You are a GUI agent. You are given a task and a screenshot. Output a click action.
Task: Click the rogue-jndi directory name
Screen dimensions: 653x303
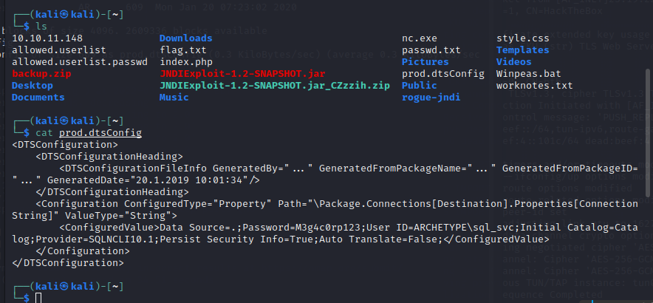(x=431, y=98)
